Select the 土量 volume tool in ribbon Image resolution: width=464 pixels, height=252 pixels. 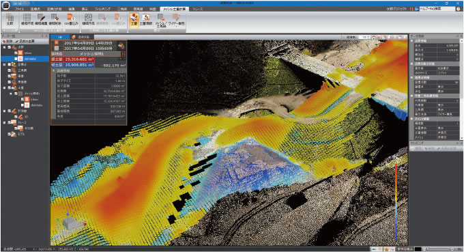tap(134, 20)
